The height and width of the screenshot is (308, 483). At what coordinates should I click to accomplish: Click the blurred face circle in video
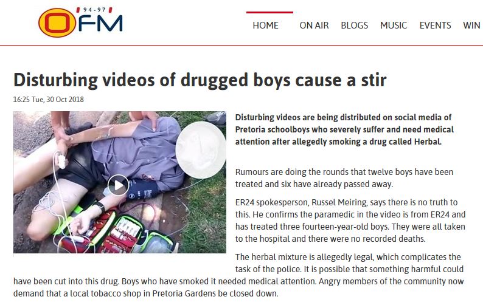(201, 150)
